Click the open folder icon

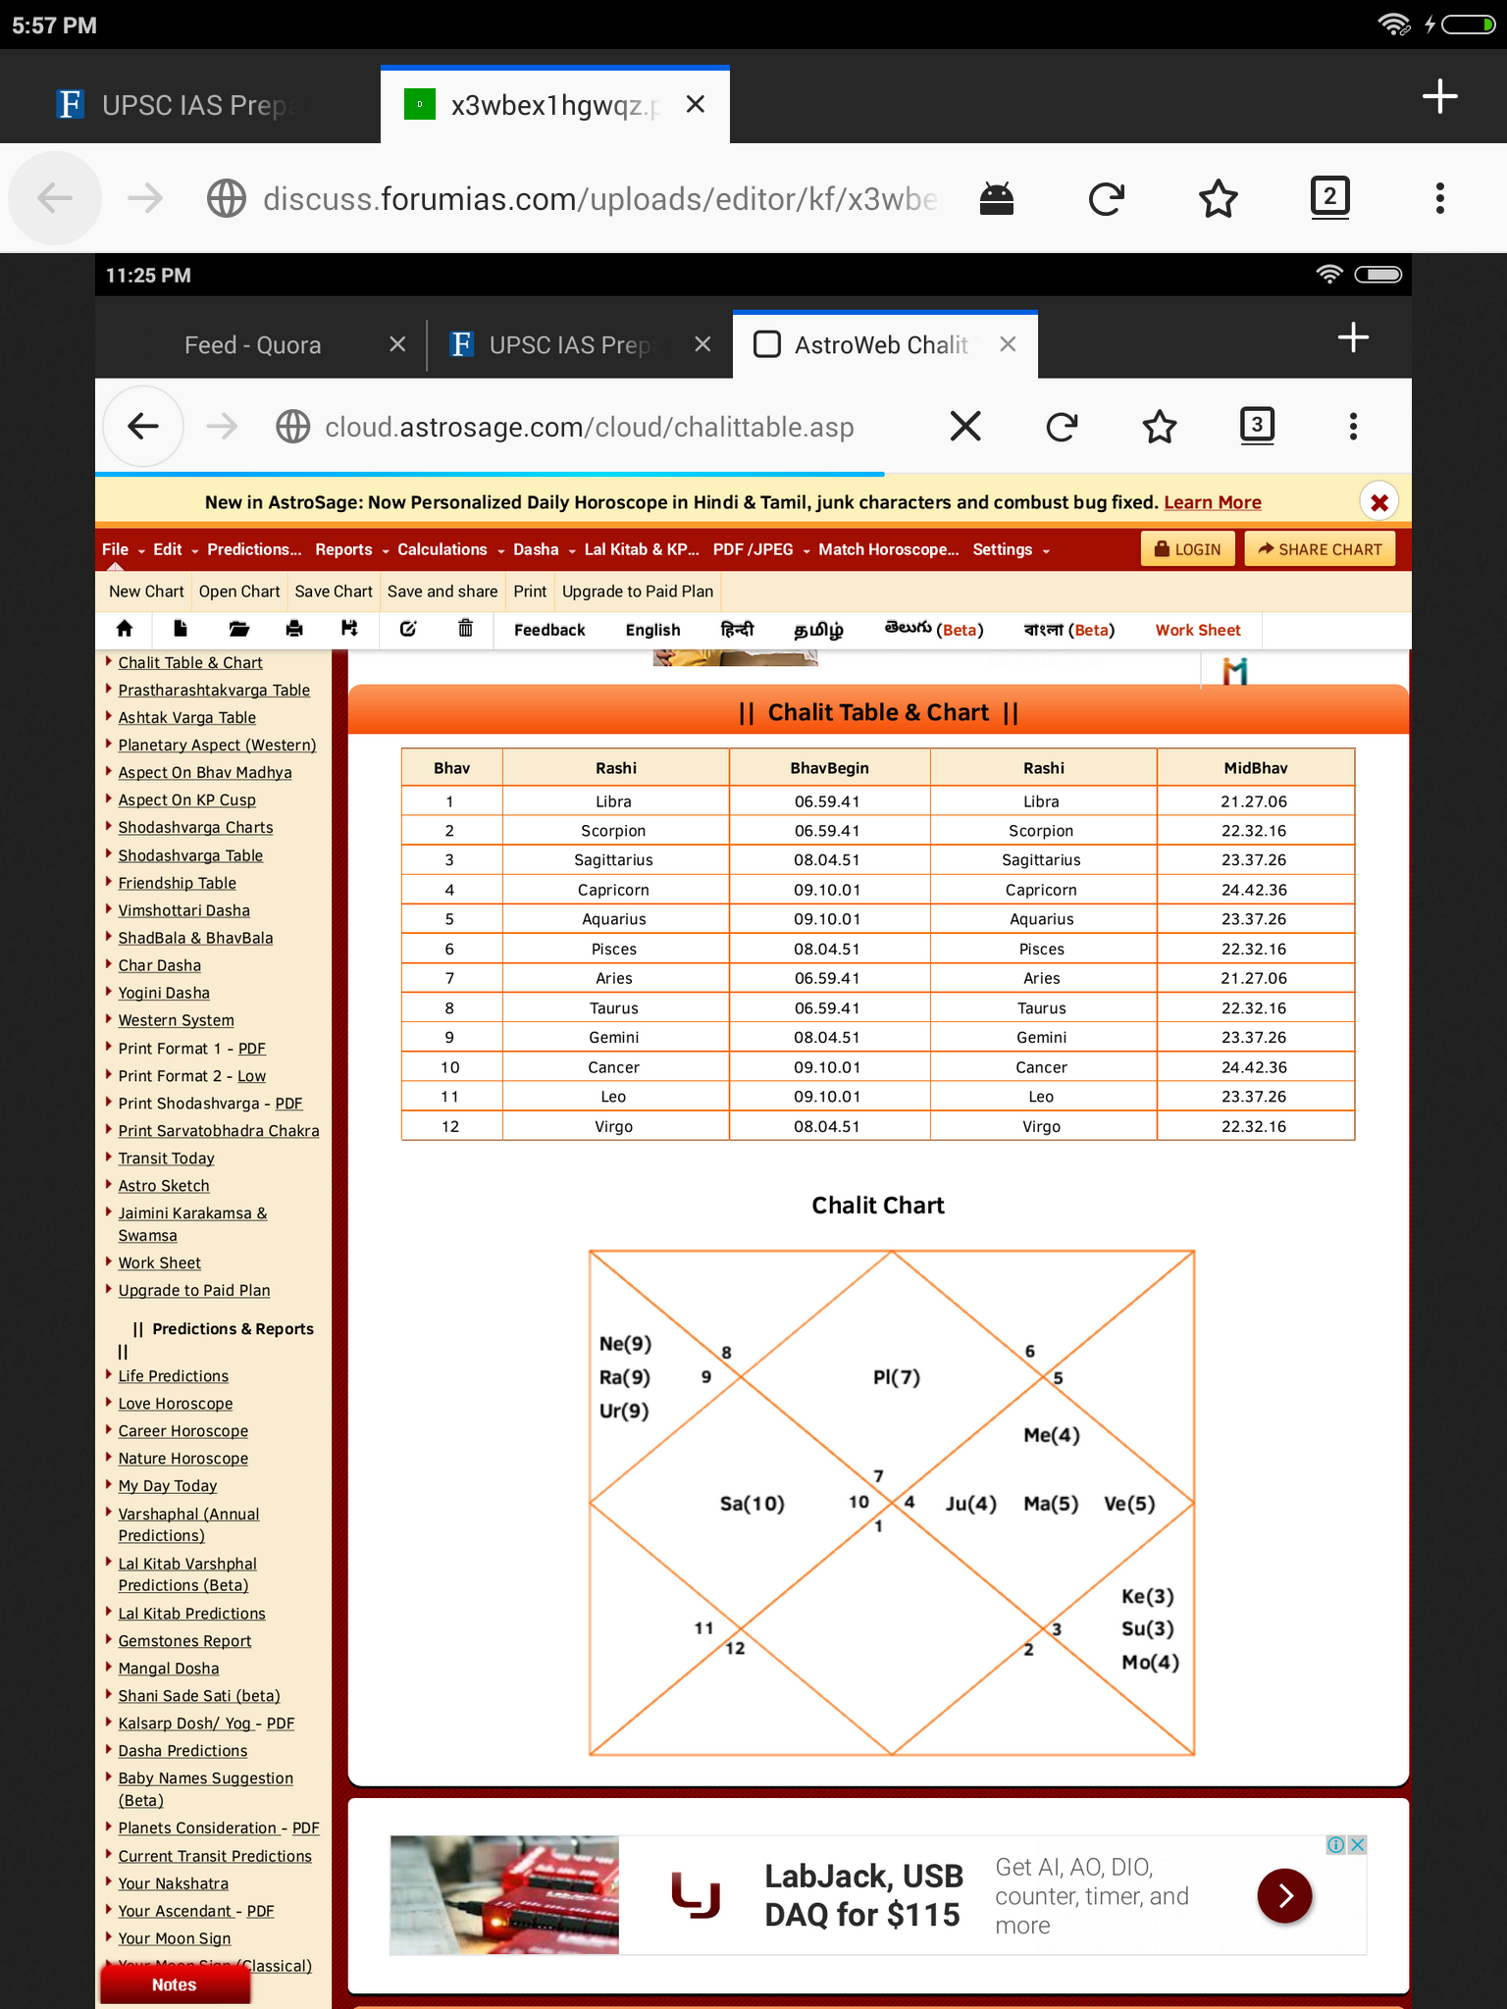pyautogui.click(x=238, y=629)
